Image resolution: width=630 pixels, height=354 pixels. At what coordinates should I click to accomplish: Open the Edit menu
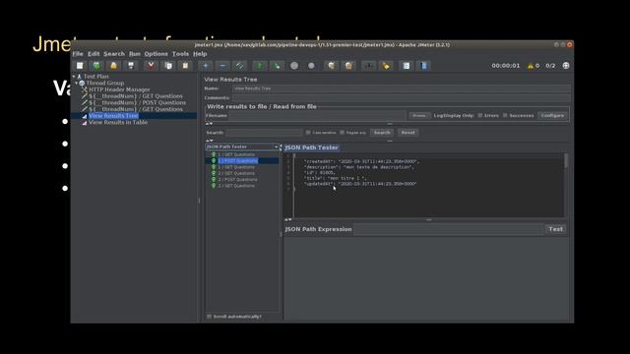tap(94, 54)
